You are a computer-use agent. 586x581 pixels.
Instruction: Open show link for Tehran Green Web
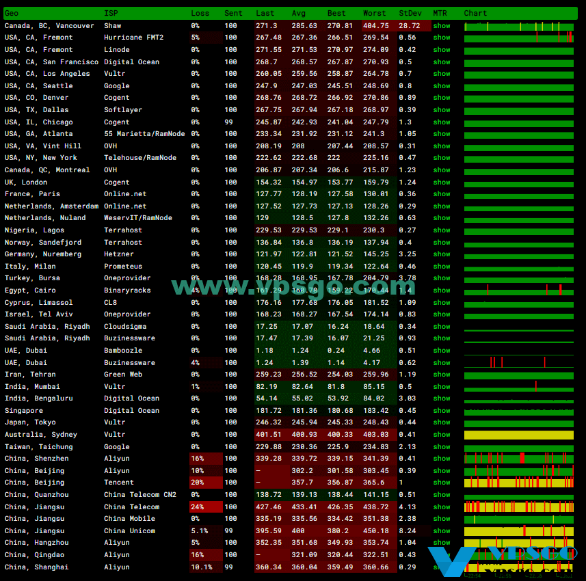(x=441, y=375)
